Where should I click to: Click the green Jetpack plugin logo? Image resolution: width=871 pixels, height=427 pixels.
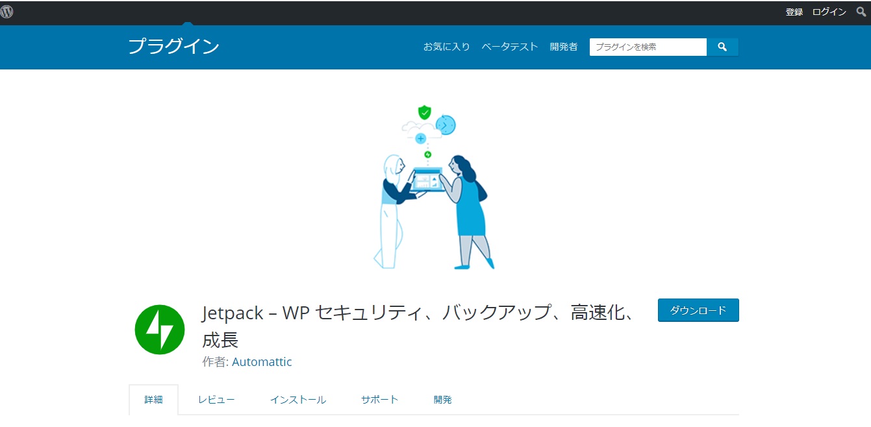[x=159, y=330]
